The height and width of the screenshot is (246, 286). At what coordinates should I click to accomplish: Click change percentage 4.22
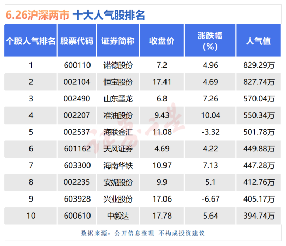pos(210,149)
